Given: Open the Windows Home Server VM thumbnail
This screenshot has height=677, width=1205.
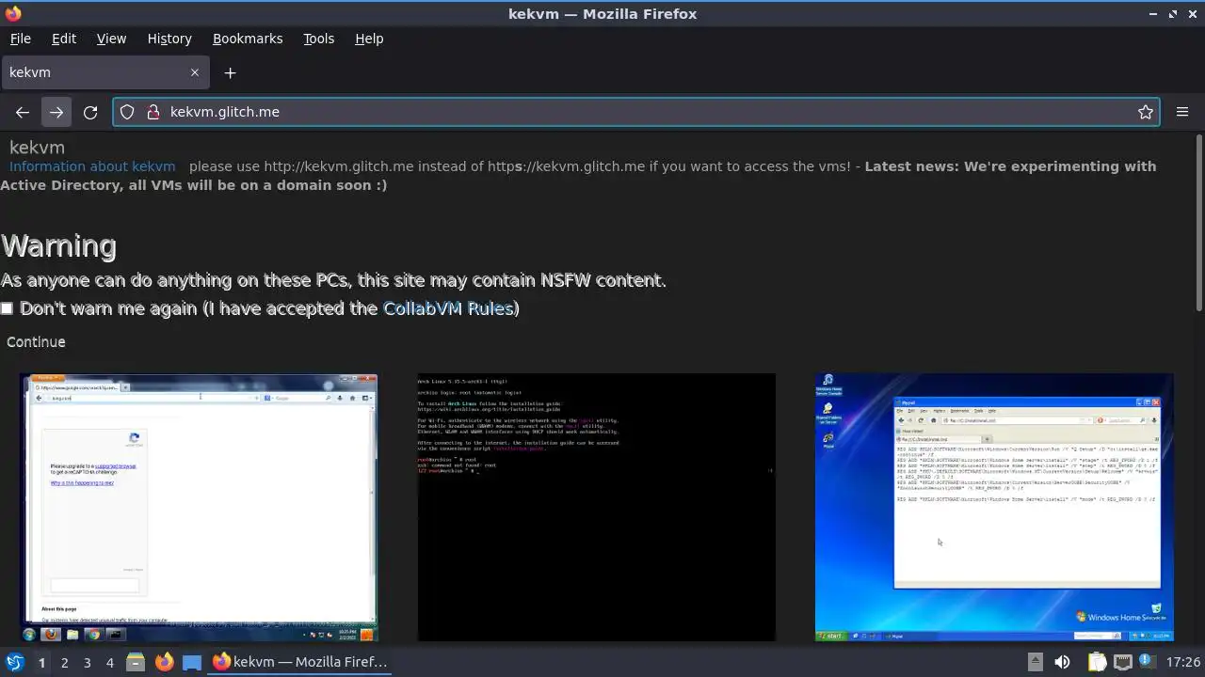Looking at the screenshot, I should pyautogui.click(x=994, y=508).
